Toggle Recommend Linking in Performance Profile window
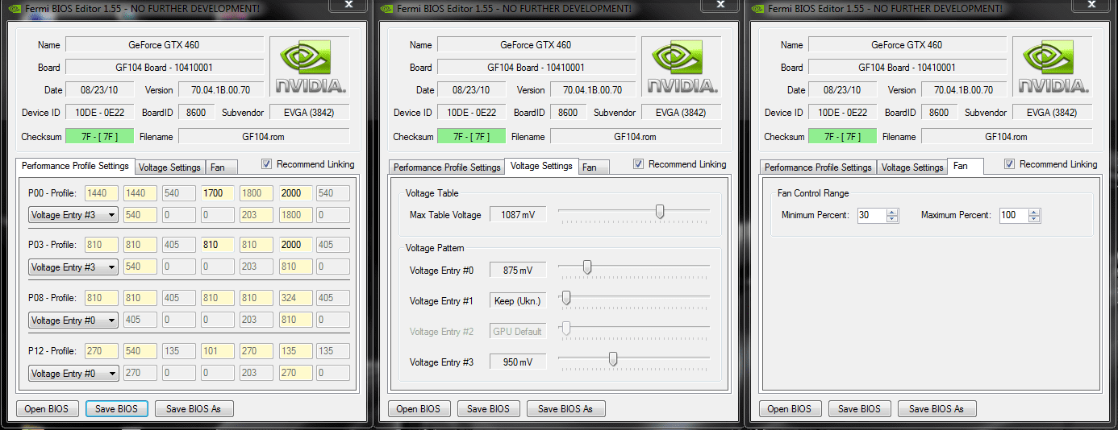This screenshot has width=1118, height=430. tap(267, 164)
